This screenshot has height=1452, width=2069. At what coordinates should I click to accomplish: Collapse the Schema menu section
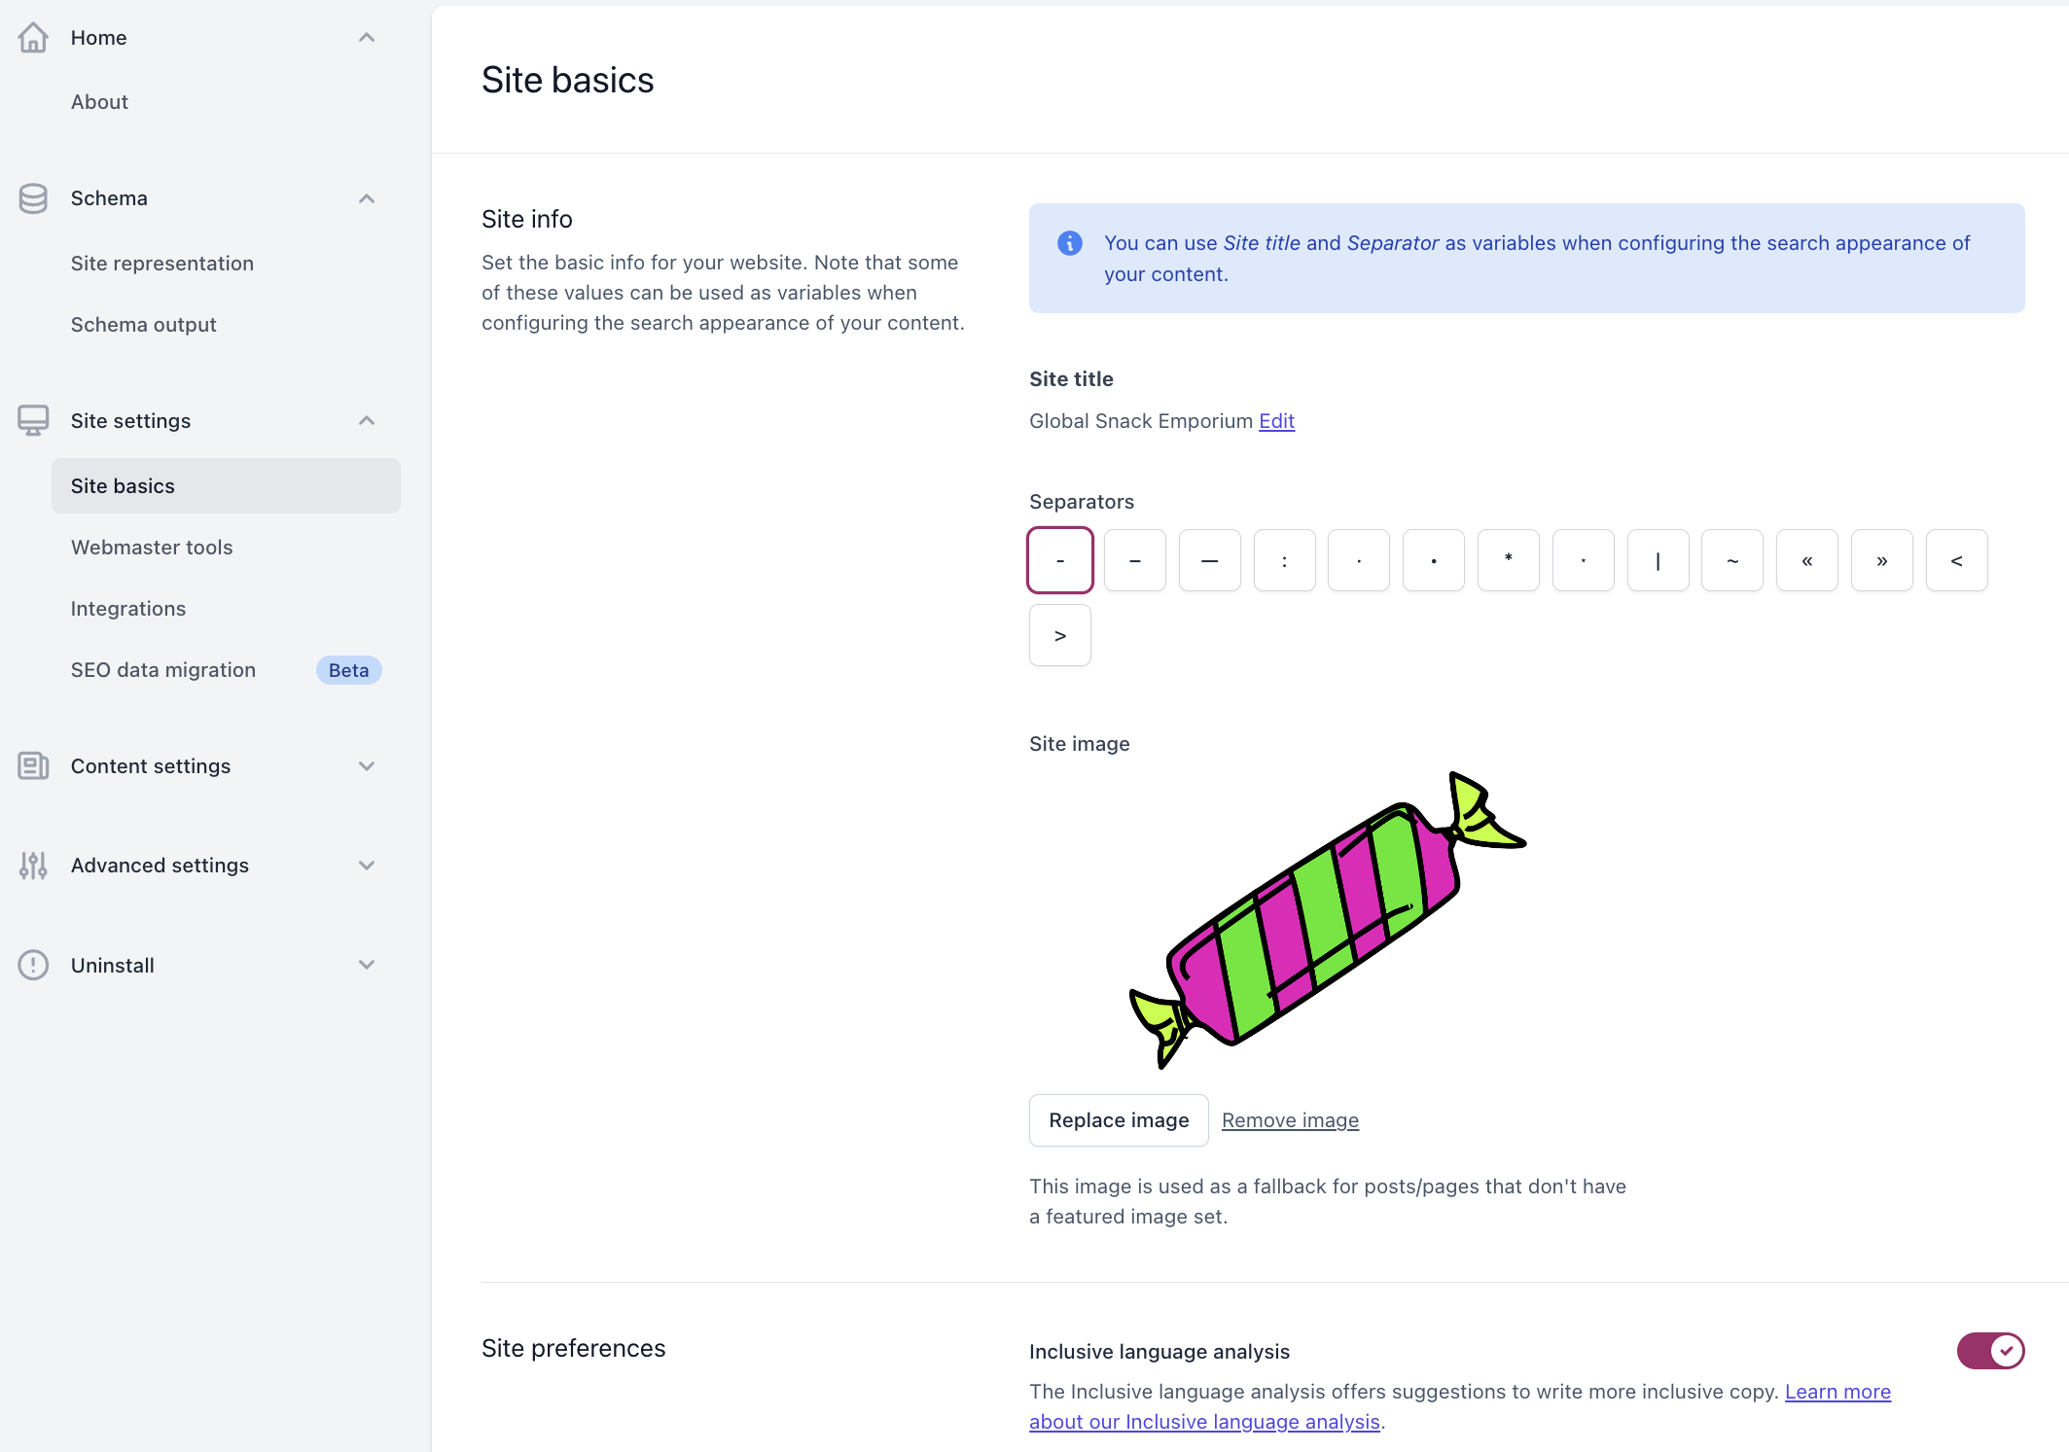click(x=366, y=198)
